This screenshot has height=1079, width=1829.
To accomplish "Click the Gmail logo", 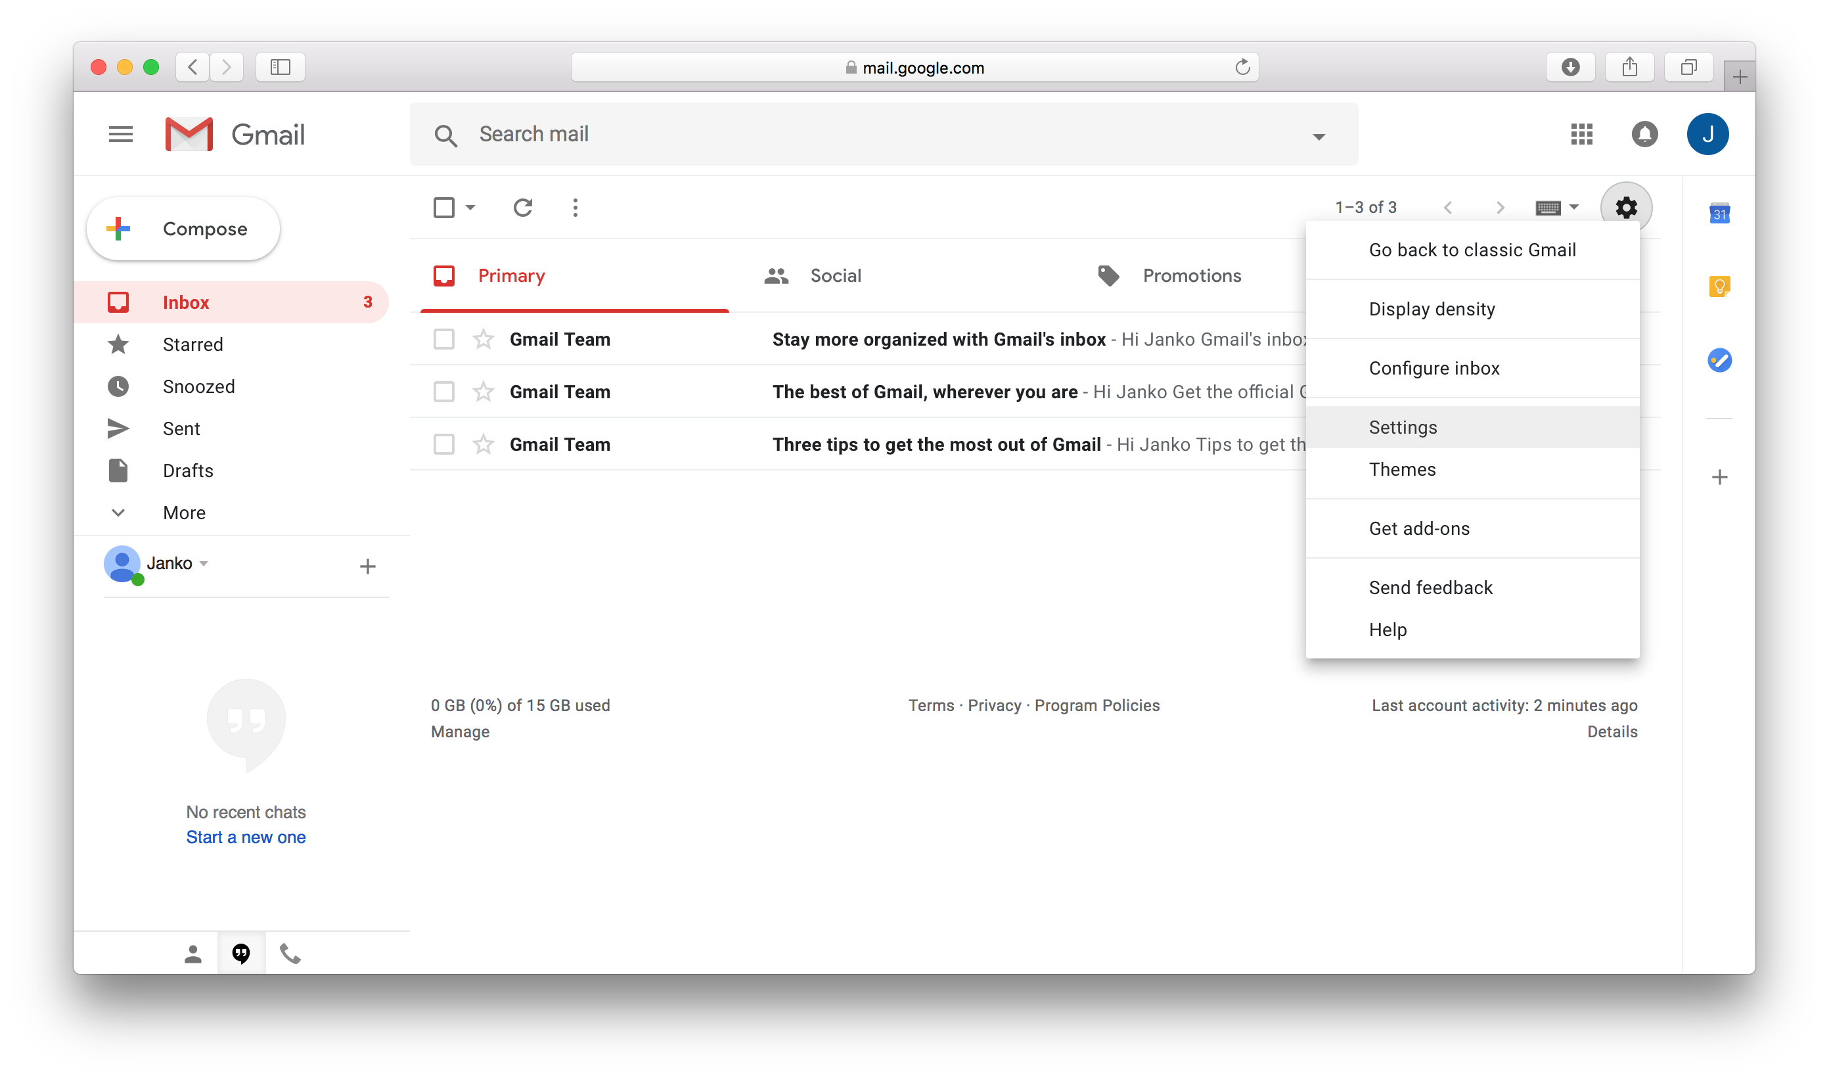I will pyautogui.click(x=235, y=135).
